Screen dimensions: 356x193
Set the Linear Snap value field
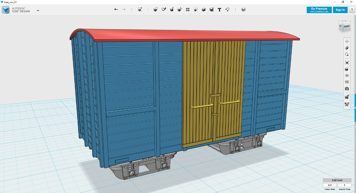click(330, 185)
